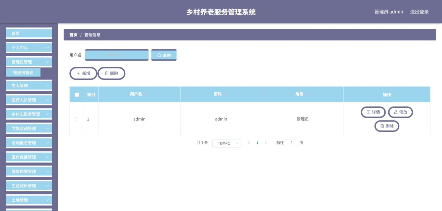Expand the 老人管理 menu
Screen dimensions: 442x211
pyautogui.click(x=29, y=85)
